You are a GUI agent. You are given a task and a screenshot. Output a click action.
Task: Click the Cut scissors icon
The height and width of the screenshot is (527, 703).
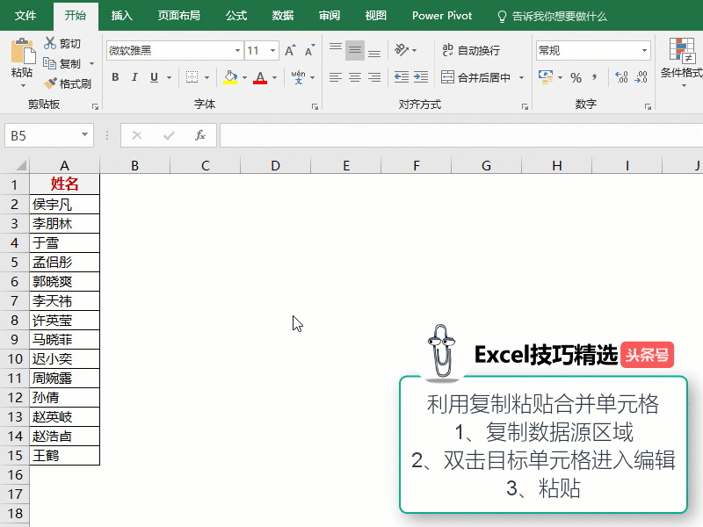tap(49, 43)
